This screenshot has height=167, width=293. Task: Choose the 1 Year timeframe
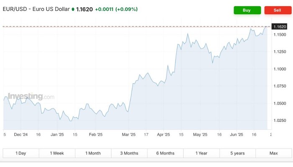[x=201, y=153]
